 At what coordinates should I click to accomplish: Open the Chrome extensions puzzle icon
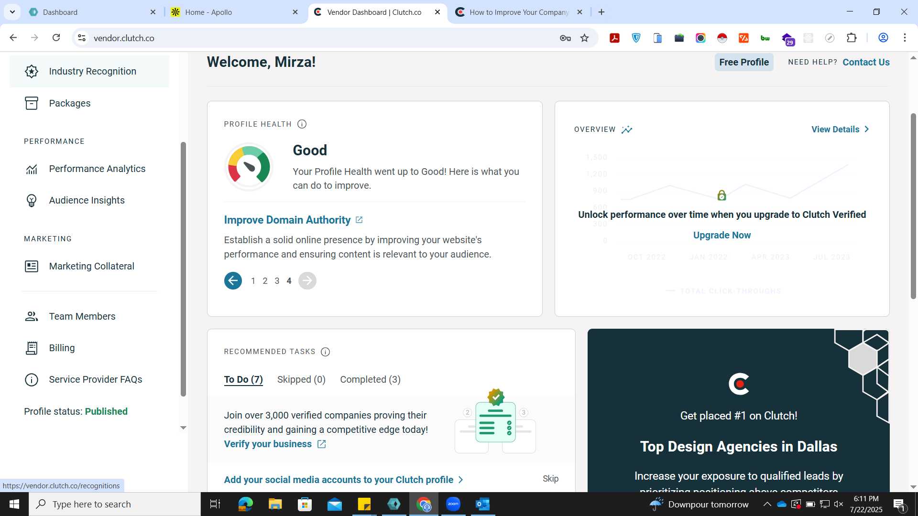tap(852, 38)
